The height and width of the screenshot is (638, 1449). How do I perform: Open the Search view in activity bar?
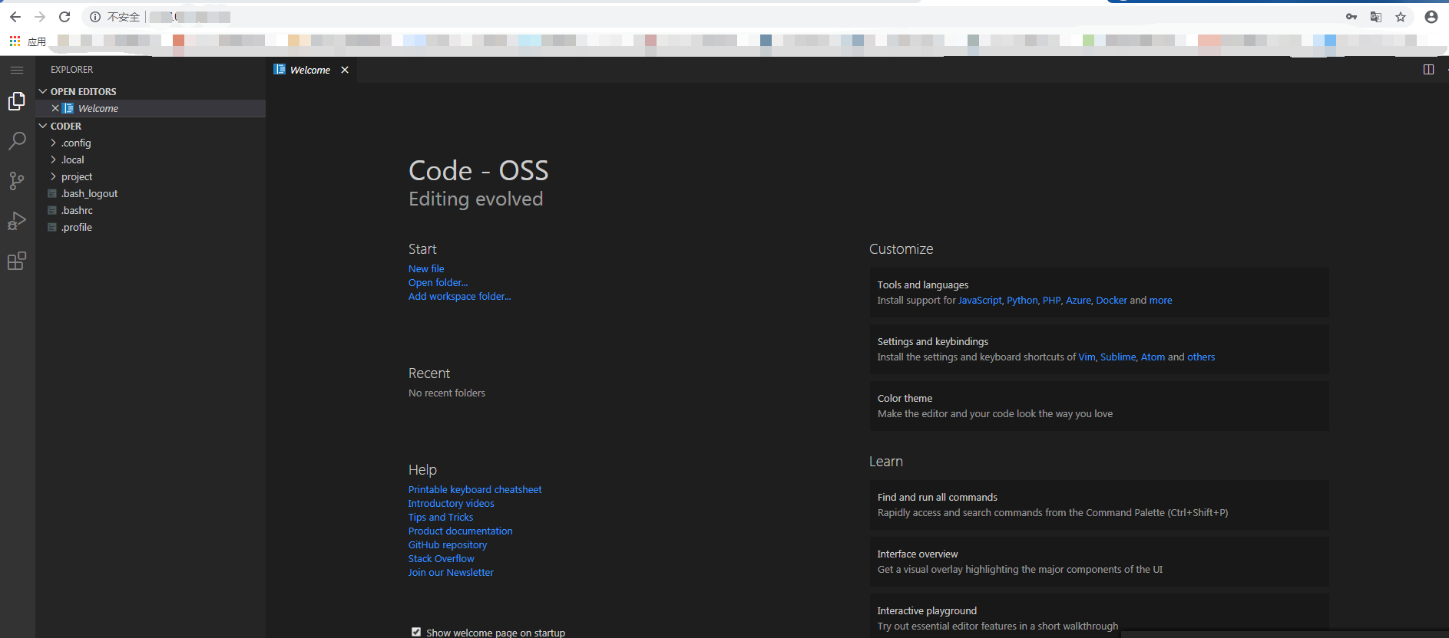click(17, 141)
